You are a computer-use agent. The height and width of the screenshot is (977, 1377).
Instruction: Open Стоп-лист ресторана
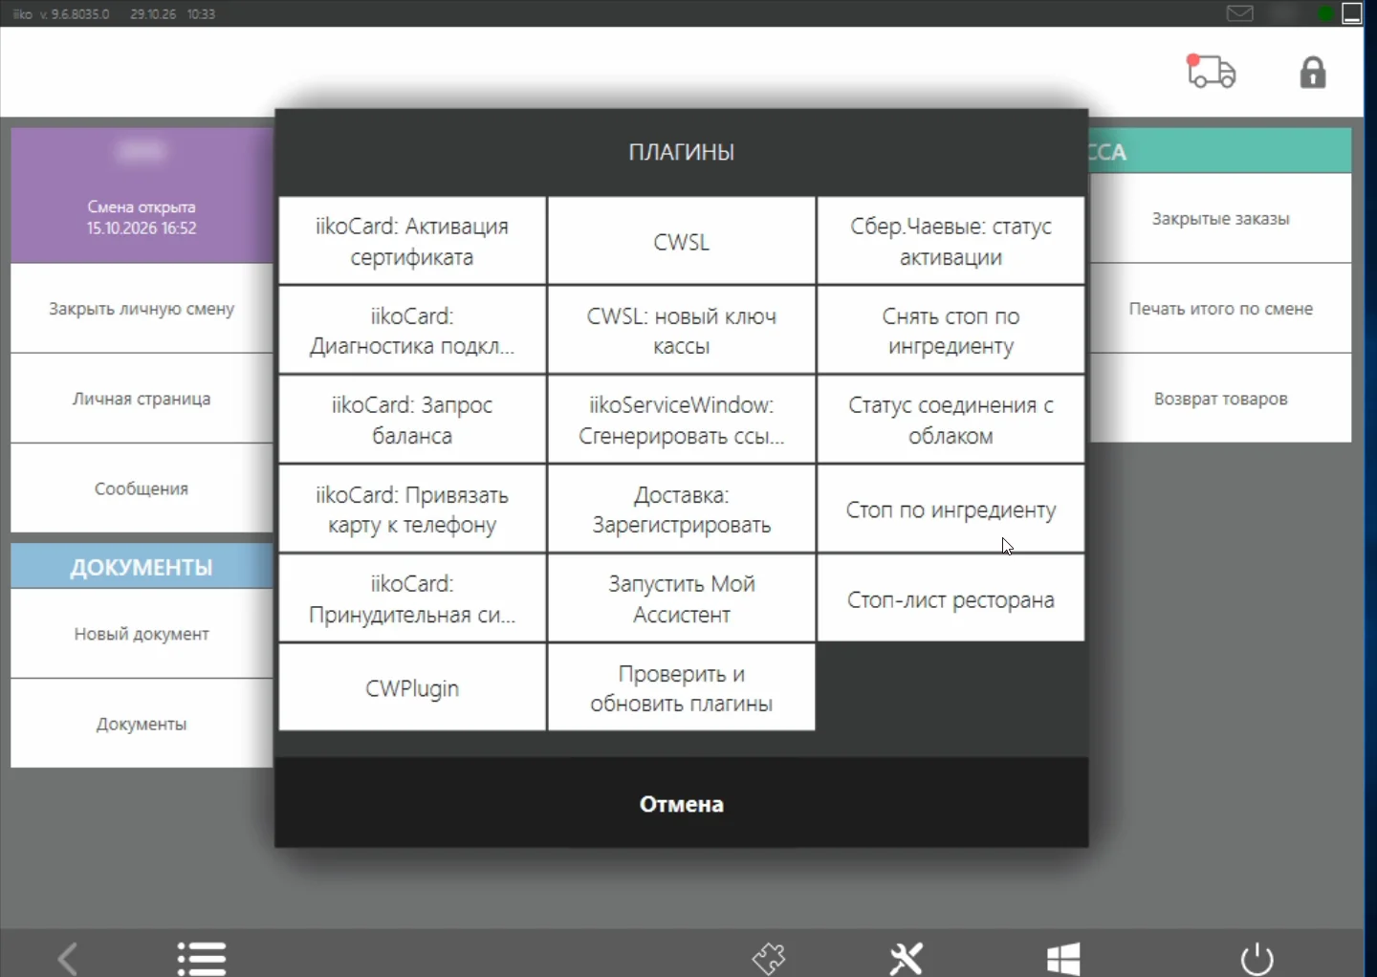pos(951,598)
